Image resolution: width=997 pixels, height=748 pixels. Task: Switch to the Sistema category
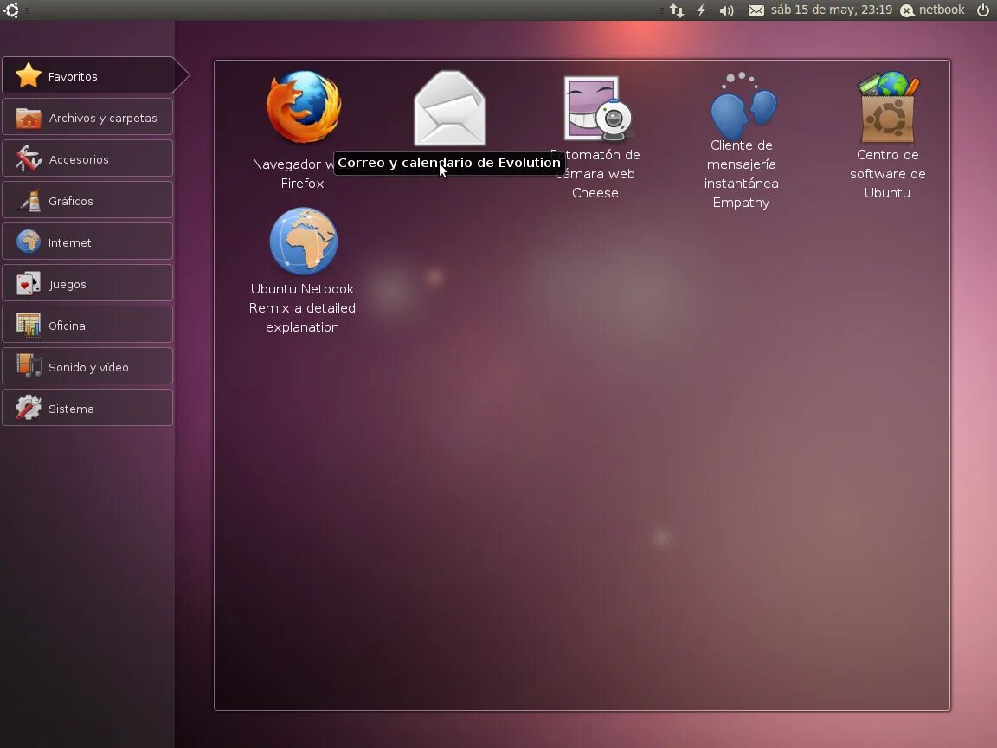pyautogui.click(x=87, y=408)
